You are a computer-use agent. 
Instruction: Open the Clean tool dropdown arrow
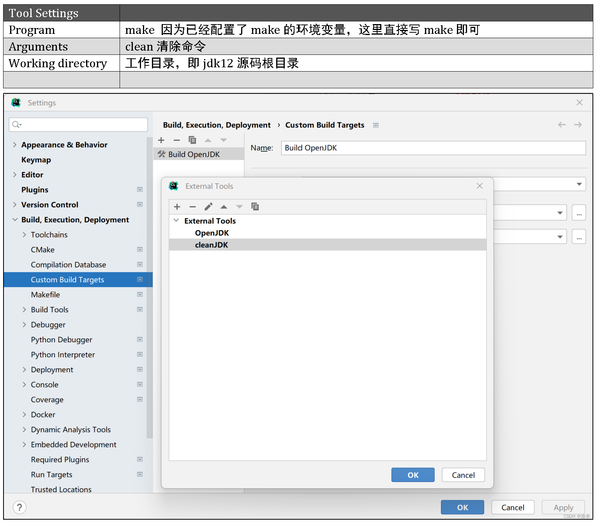click(x=560, y=236)
